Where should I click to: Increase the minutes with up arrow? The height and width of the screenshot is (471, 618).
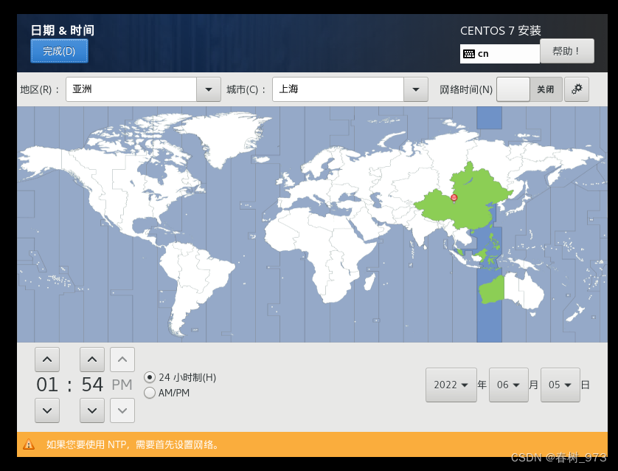(92, 360)
